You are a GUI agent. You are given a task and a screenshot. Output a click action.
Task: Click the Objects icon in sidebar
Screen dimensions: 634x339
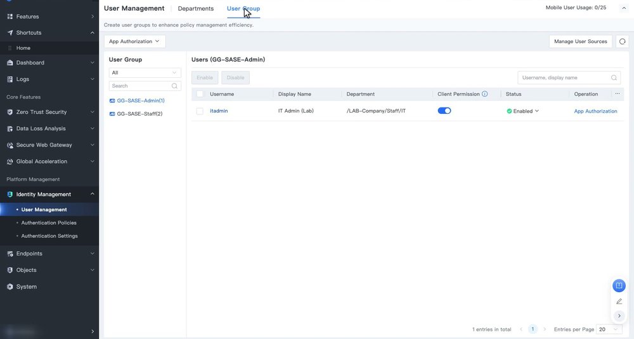10,270
